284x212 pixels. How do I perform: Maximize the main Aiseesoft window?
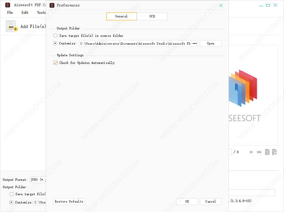(x=268, y=5)
